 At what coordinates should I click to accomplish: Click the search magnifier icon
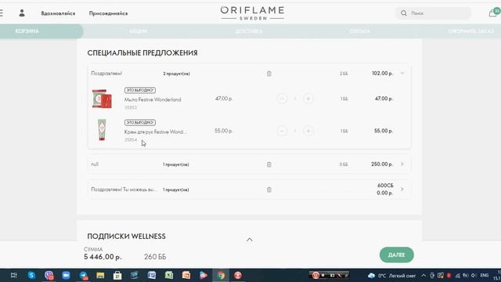tap(404, 13)
